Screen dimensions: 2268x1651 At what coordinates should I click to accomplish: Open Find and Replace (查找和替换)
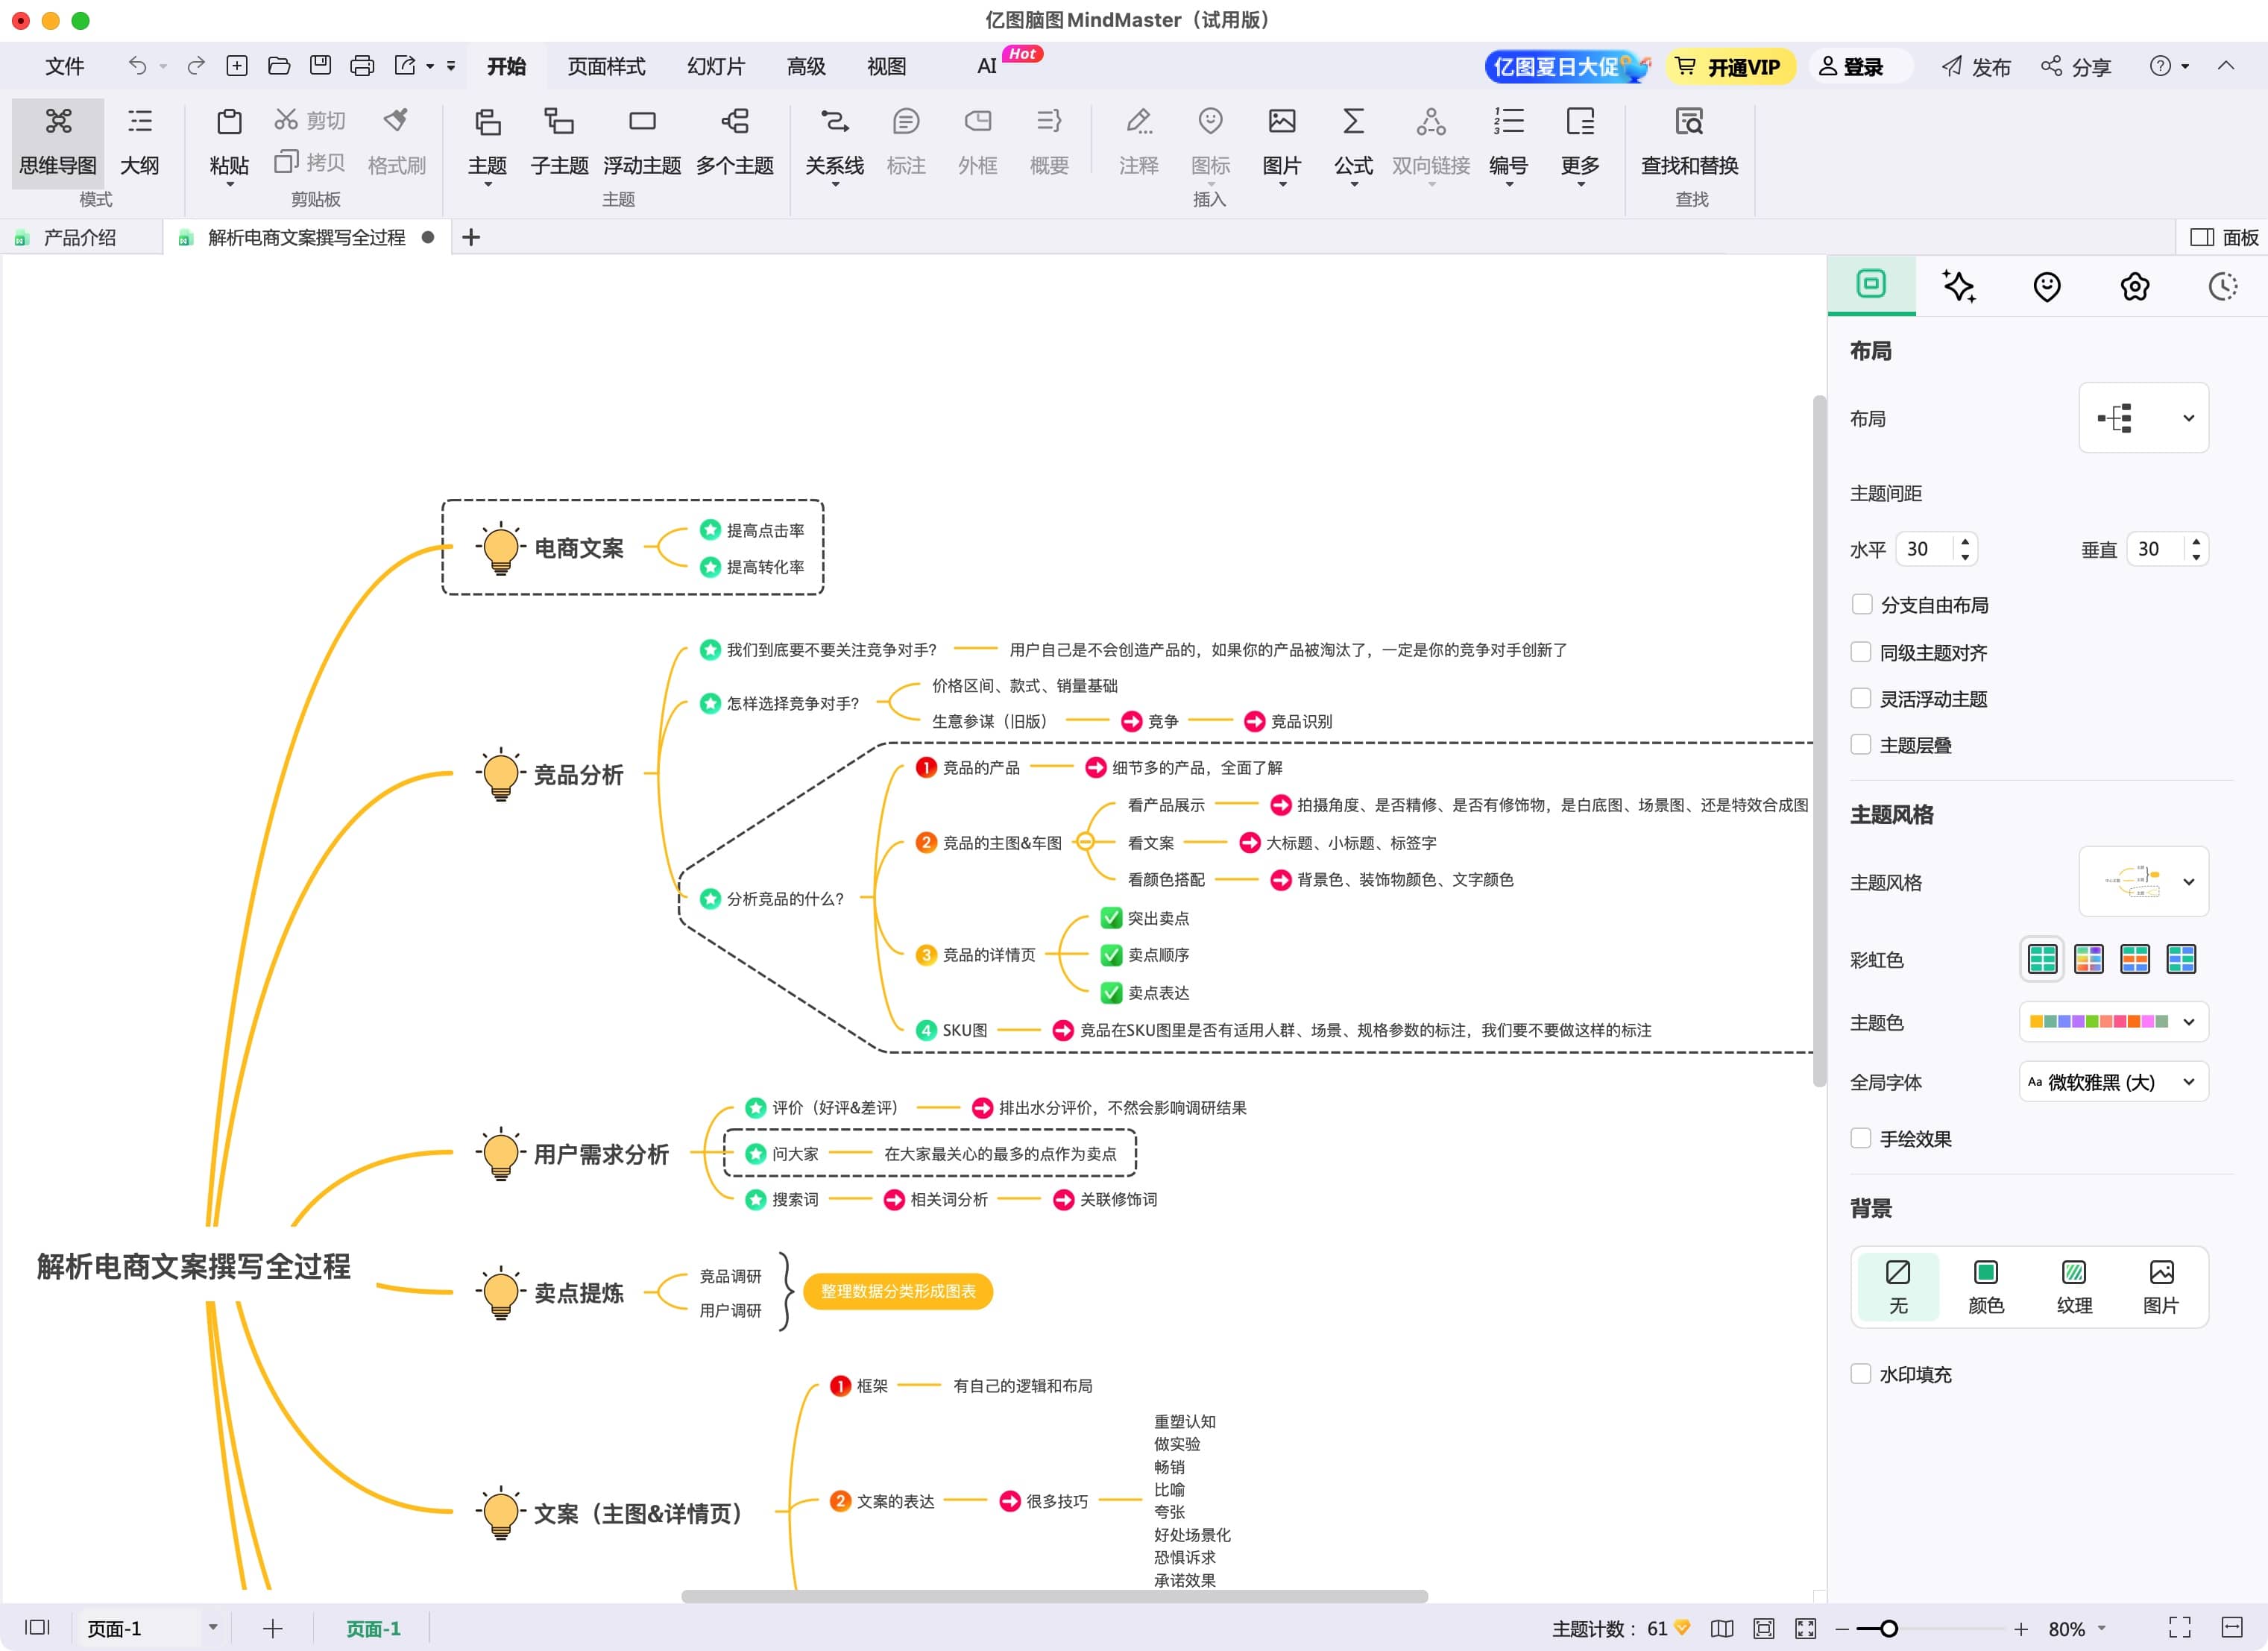pyautogui.click(x=1690, y=142)
